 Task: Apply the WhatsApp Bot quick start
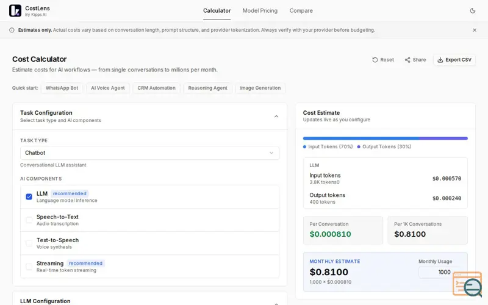(62, 88)
